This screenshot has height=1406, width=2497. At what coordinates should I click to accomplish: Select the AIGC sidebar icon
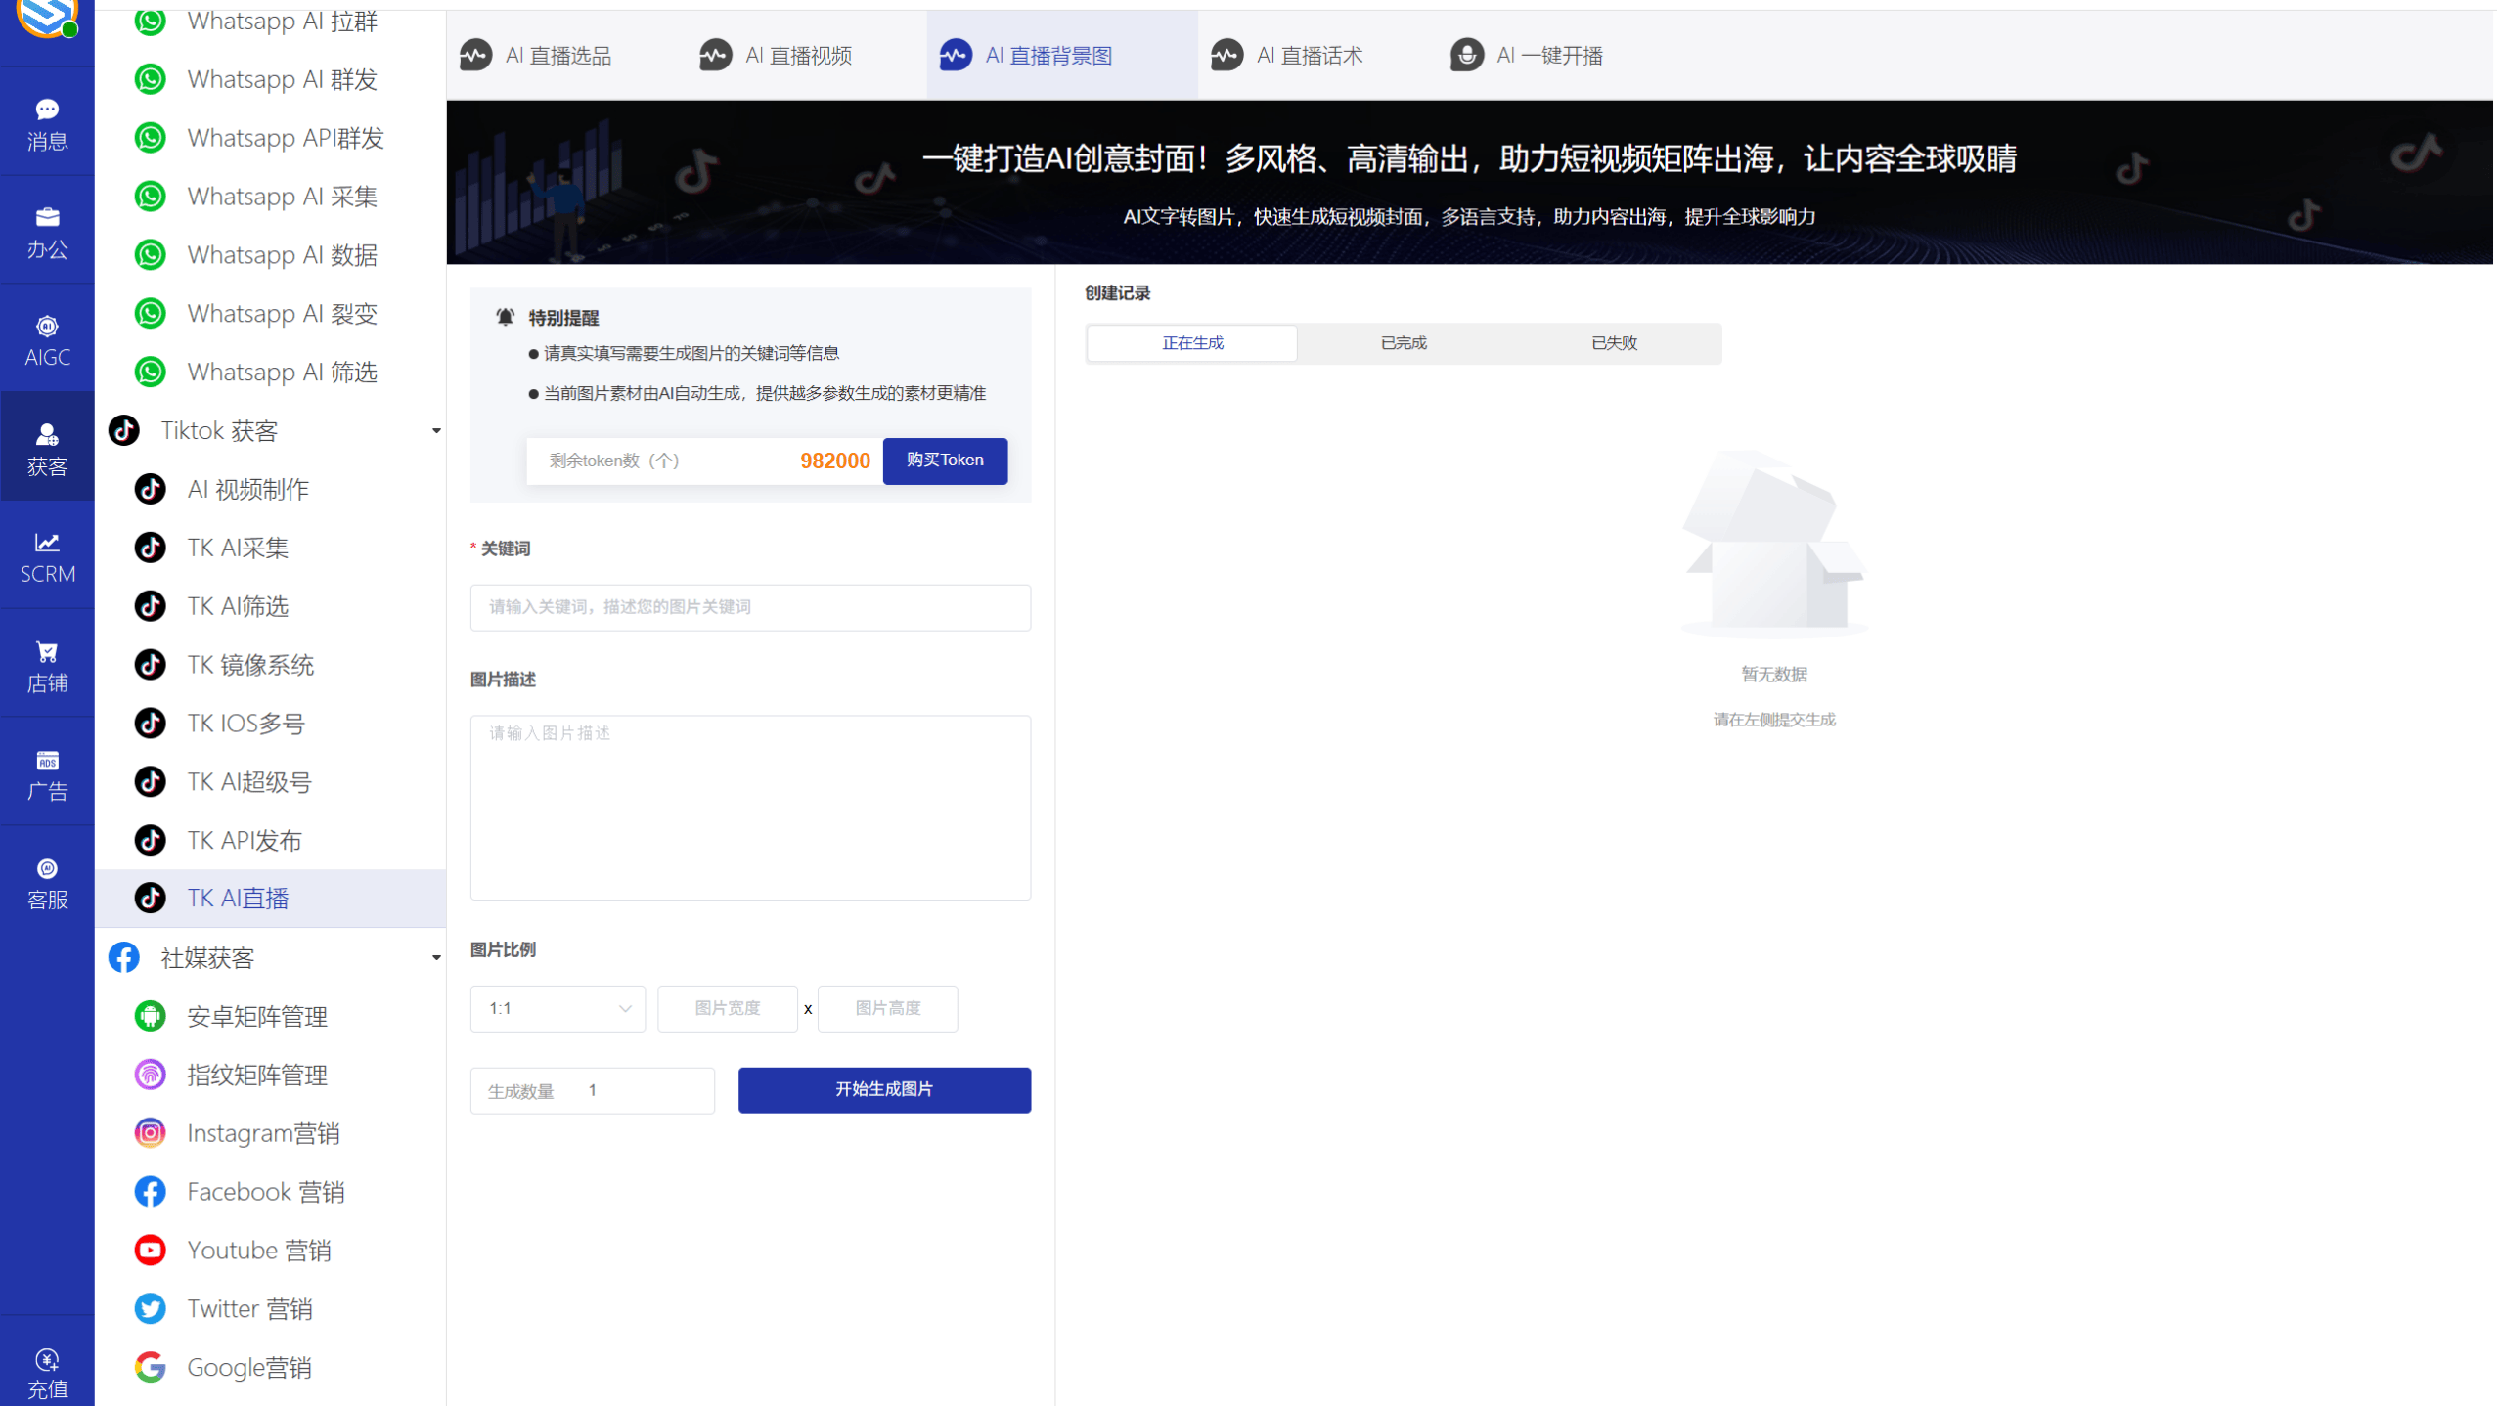[x=47, y=338]
